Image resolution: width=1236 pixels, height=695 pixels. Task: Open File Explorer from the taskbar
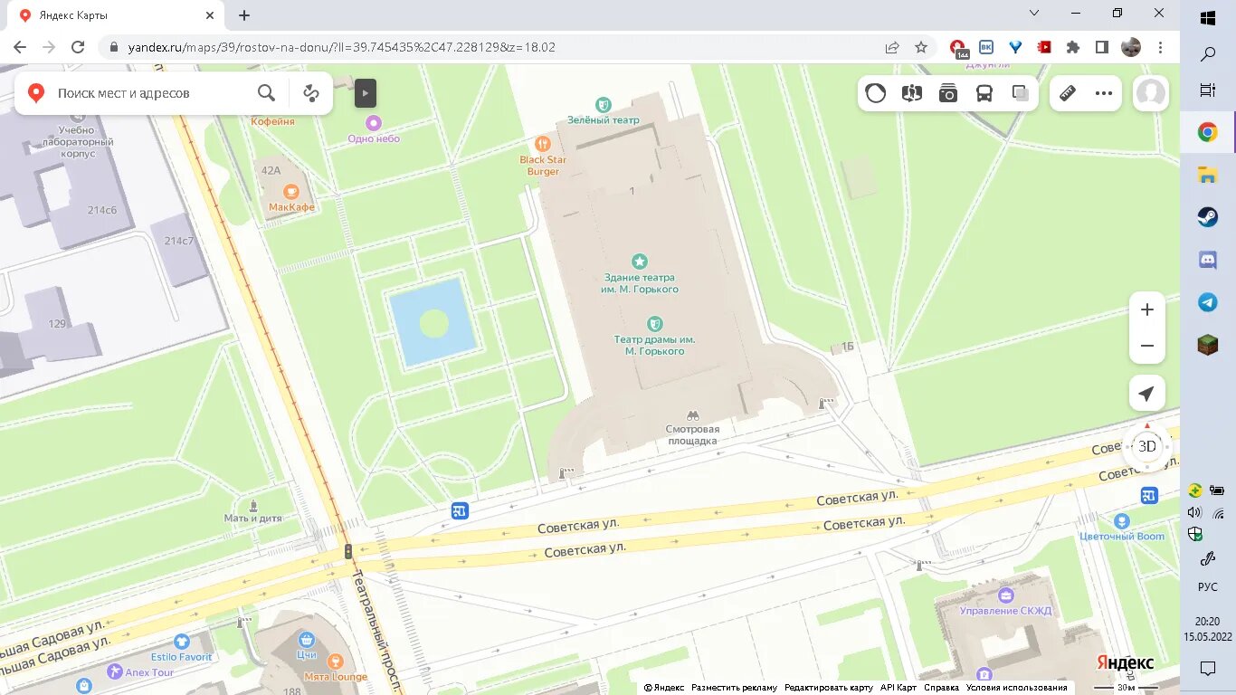(1208, 175)
